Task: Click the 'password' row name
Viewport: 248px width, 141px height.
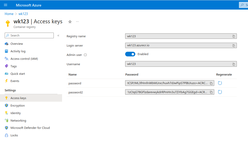Action: [x=75, y=83]
